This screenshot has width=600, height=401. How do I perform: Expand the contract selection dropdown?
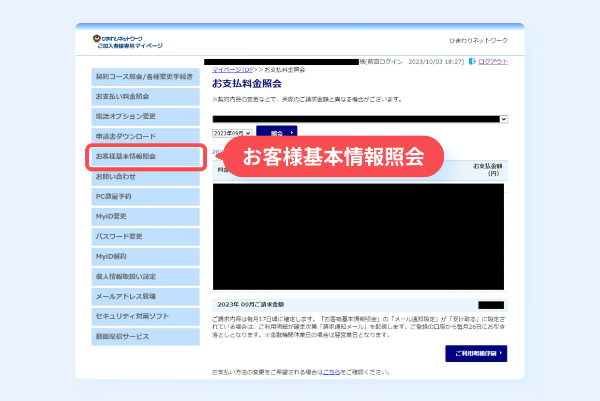pos(503,119)
